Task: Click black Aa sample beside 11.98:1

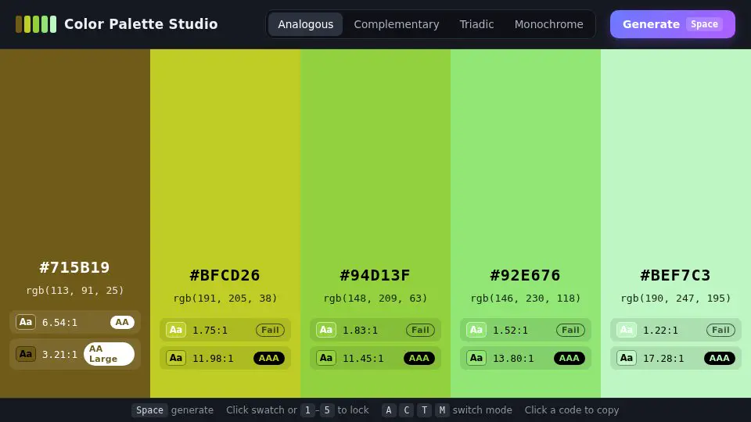Action: click(176, 358)
